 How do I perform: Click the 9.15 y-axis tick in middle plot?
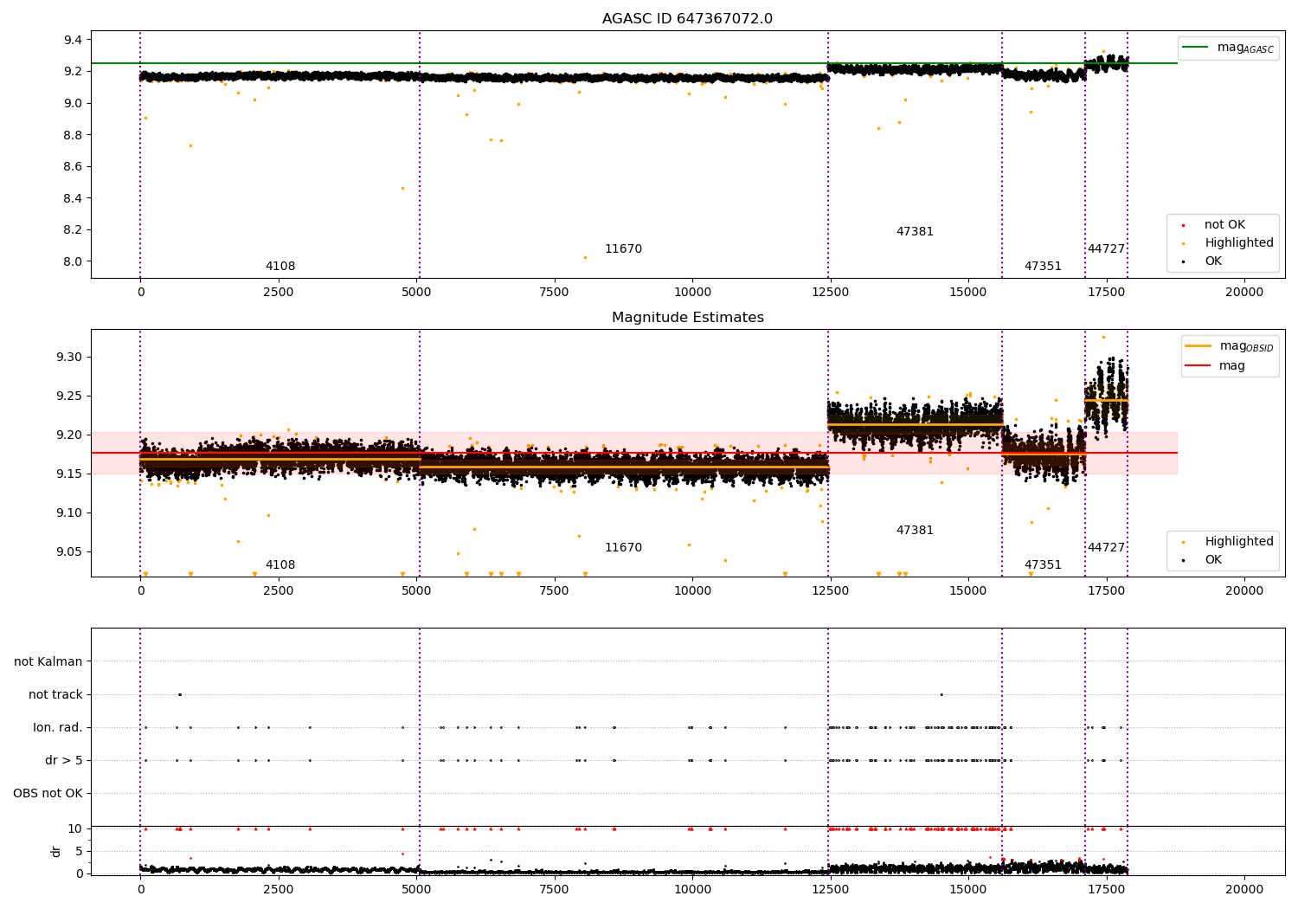point(69,474)
